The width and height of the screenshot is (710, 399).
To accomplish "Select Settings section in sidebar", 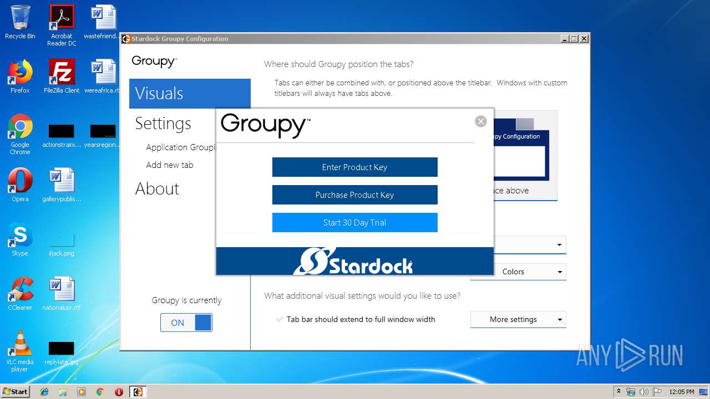I will tap(163, 124).
